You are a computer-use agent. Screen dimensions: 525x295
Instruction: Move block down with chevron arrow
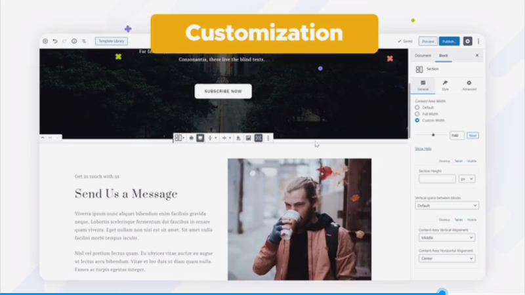click(x=58, y=138)
